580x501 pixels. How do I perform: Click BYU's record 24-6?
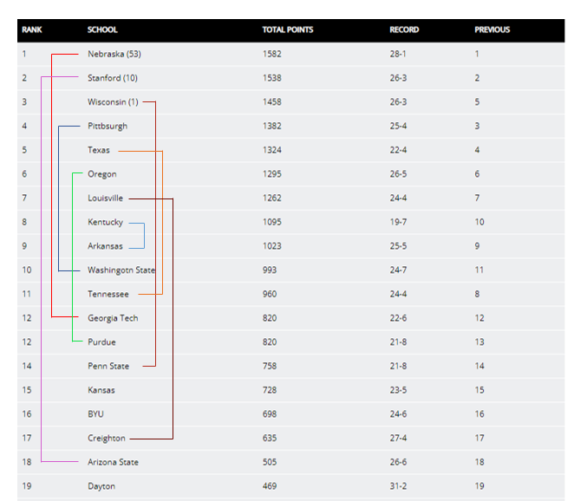[x=398, y=414]
